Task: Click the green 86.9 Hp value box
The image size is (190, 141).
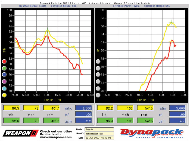Action: [x=105, y=121]
